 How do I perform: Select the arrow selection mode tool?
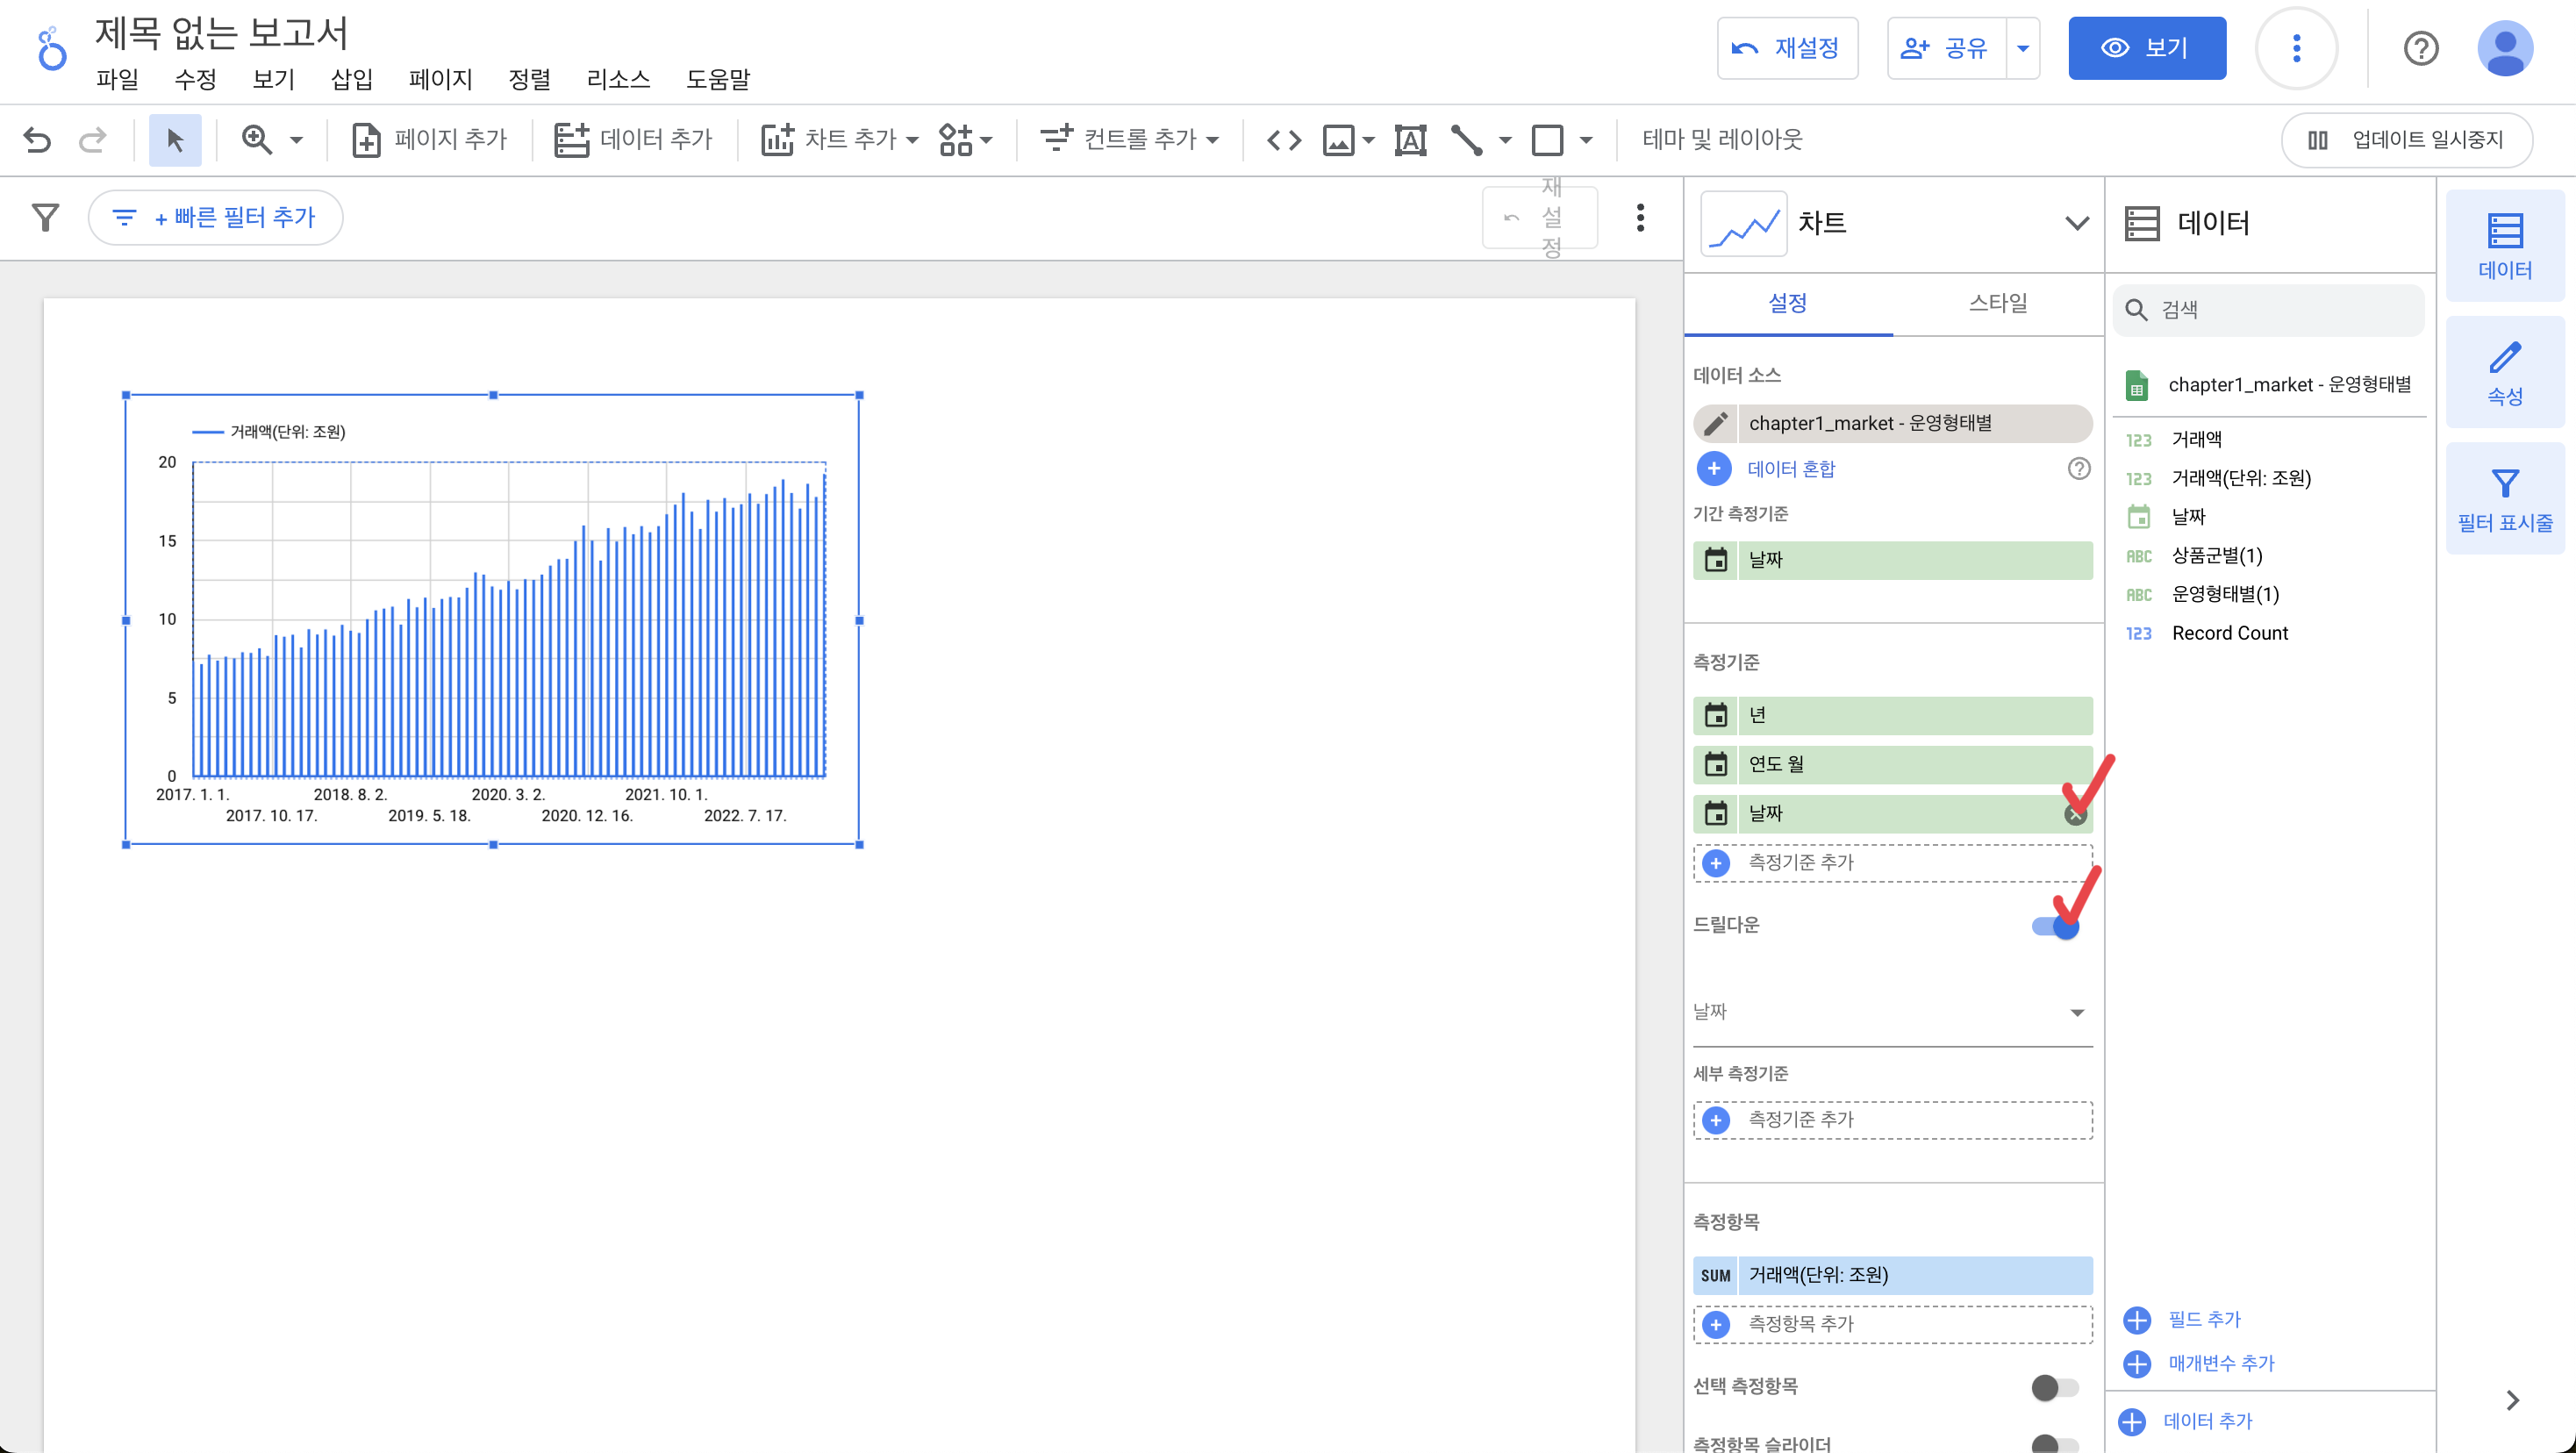175,140
